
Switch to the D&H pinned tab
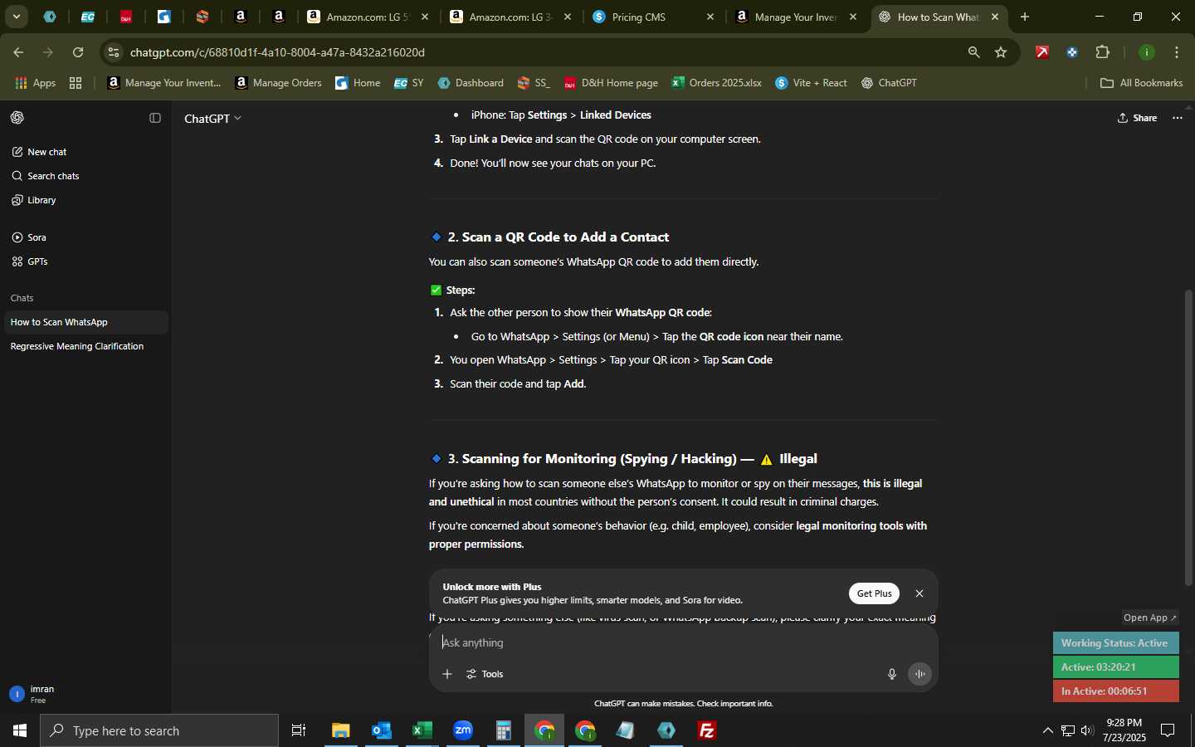pyautogui.click(x=126, y=17)
